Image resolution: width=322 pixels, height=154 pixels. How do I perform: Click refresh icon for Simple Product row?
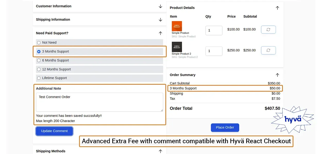tap(268, 30)
